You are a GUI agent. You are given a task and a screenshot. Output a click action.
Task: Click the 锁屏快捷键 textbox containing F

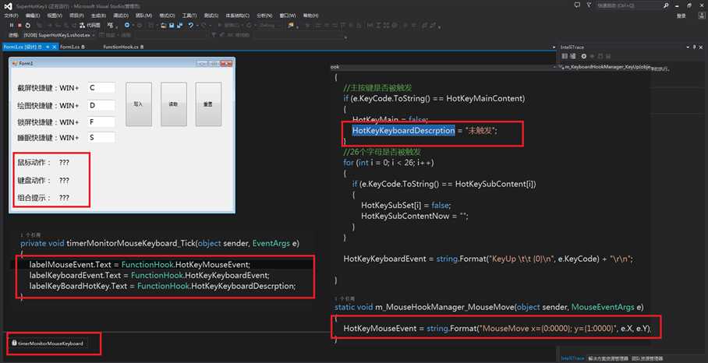(101, 122)
